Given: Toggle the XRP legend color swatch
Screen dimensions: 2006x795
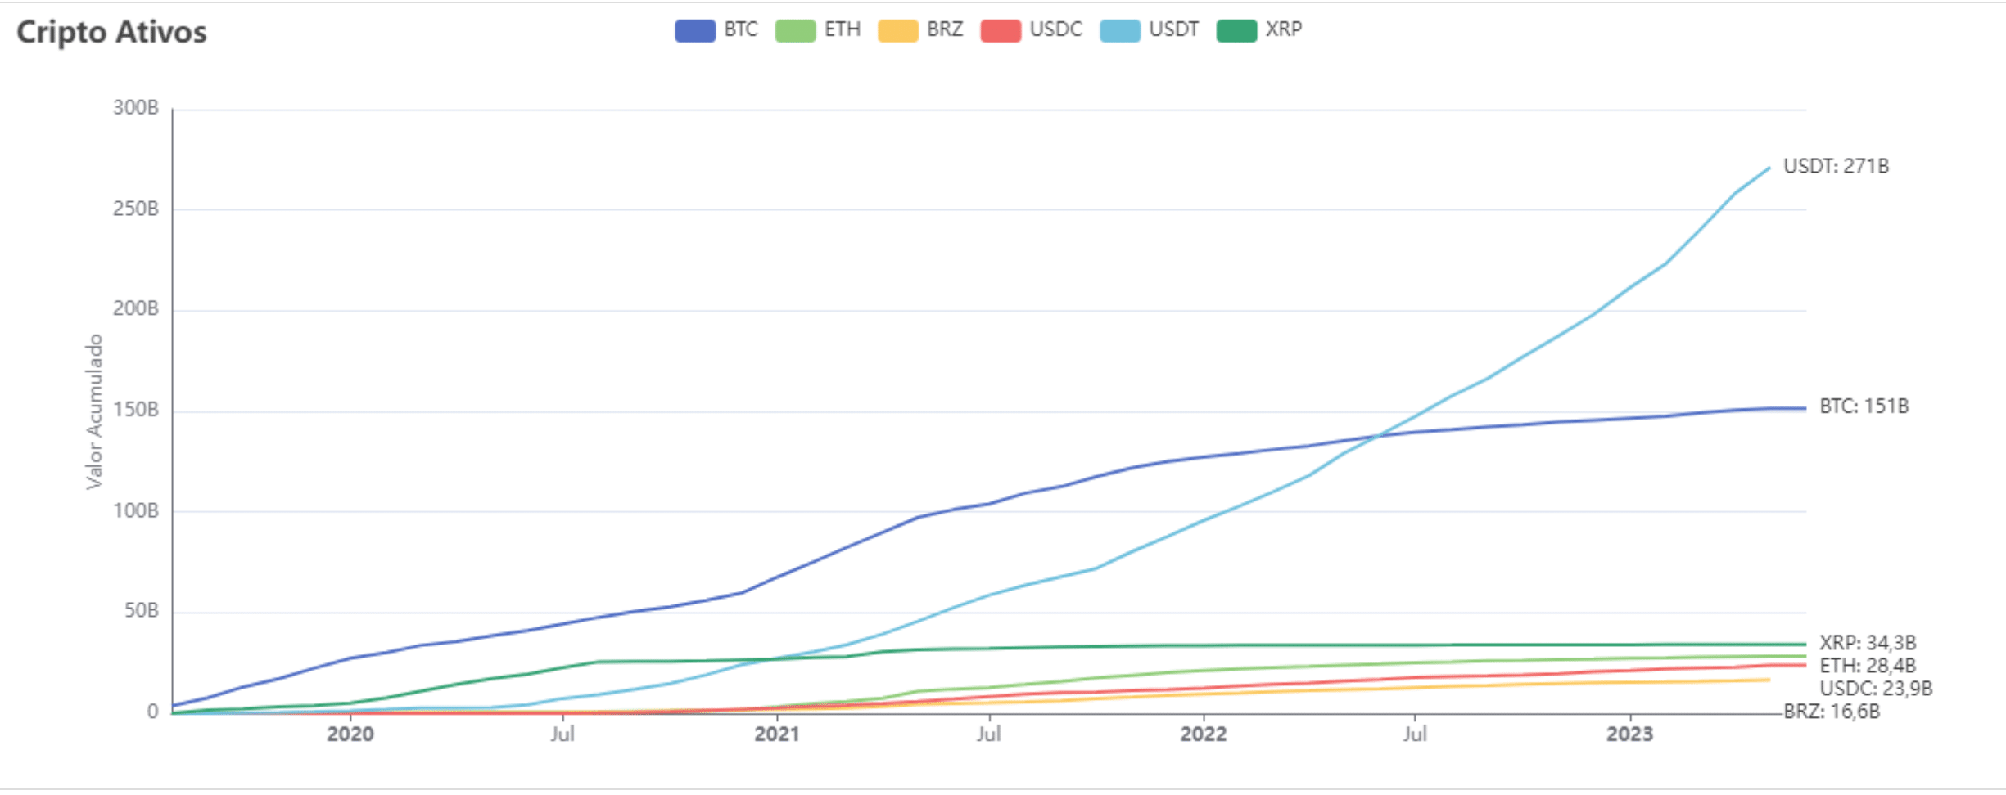Looking at the screenshot, I should pyautogui.click(x=1236, y=31).
